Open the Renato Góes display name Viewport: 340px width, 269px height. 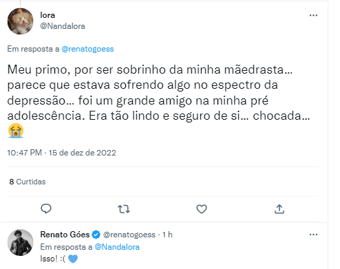pyautogui.click(x=65, y=235)
